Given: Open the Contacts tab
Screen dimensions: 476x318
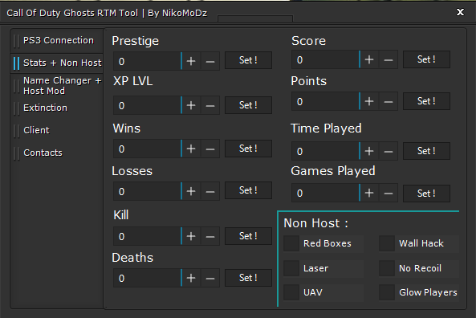Looking at the screenshot, I should [58, 153].
